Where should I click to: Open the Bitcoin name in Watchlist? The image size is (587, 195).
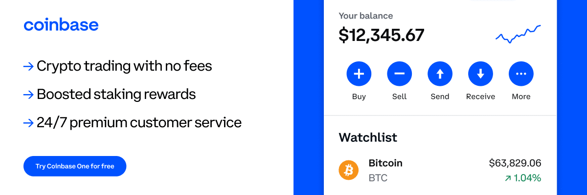[385, 163]
